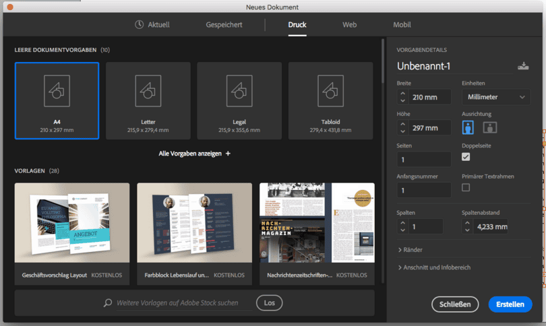Show all presets via Alle Vorgaben anzeigen
Screen dimensions: 546x326
coord(194,154)
